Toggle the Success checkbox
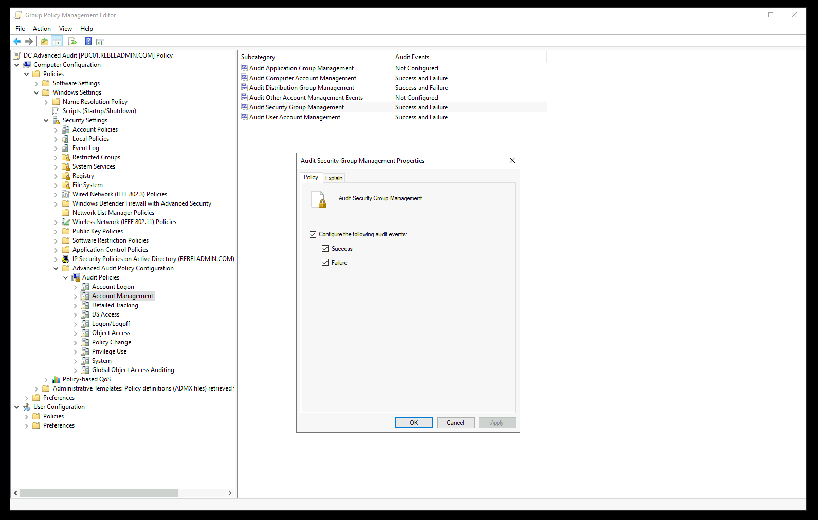The width and height of the screenshot is (818, 520). [x=325, y=249]
